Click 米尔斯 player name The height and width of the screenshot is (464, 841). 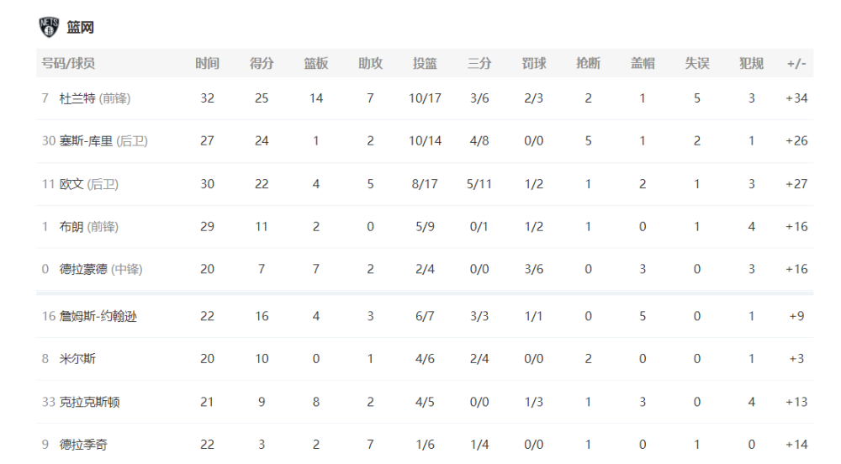pos(77,358)
